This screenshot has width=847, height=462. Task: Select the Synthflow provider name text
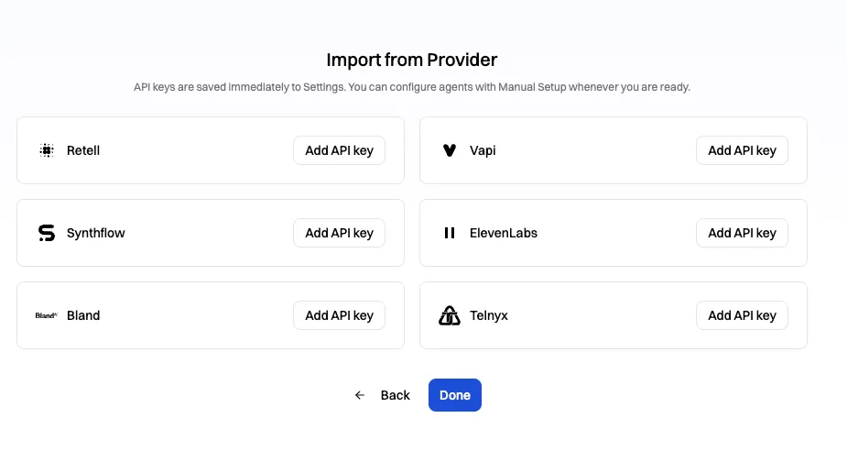(95, 233)
